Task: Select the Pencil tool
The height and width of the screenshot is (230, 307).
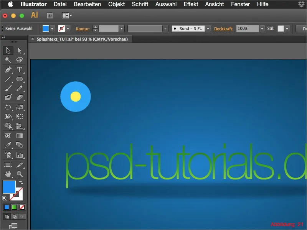Action: (20, 88)
